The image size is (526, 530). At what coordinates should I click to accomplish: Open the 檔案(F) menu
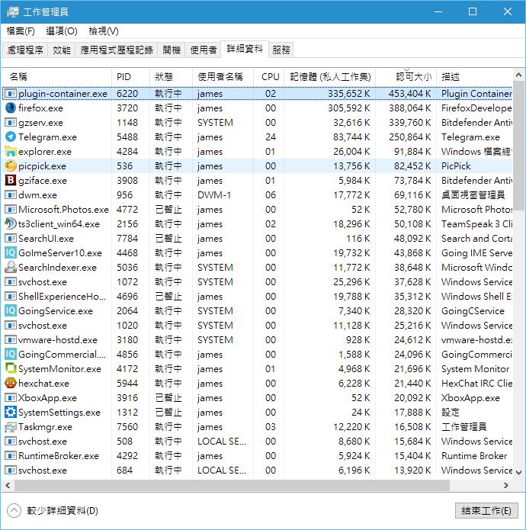[x=21, y=31]
